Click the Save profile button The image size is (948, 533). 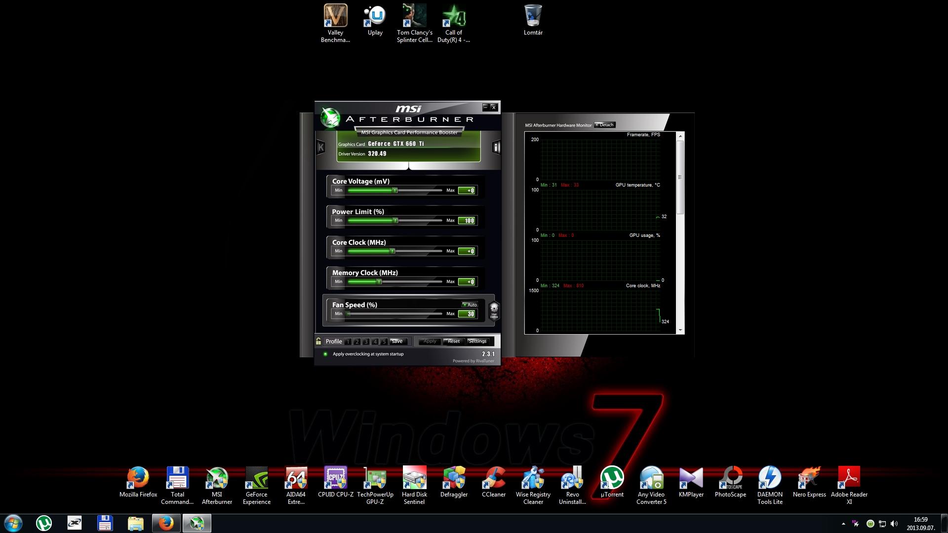397,342
